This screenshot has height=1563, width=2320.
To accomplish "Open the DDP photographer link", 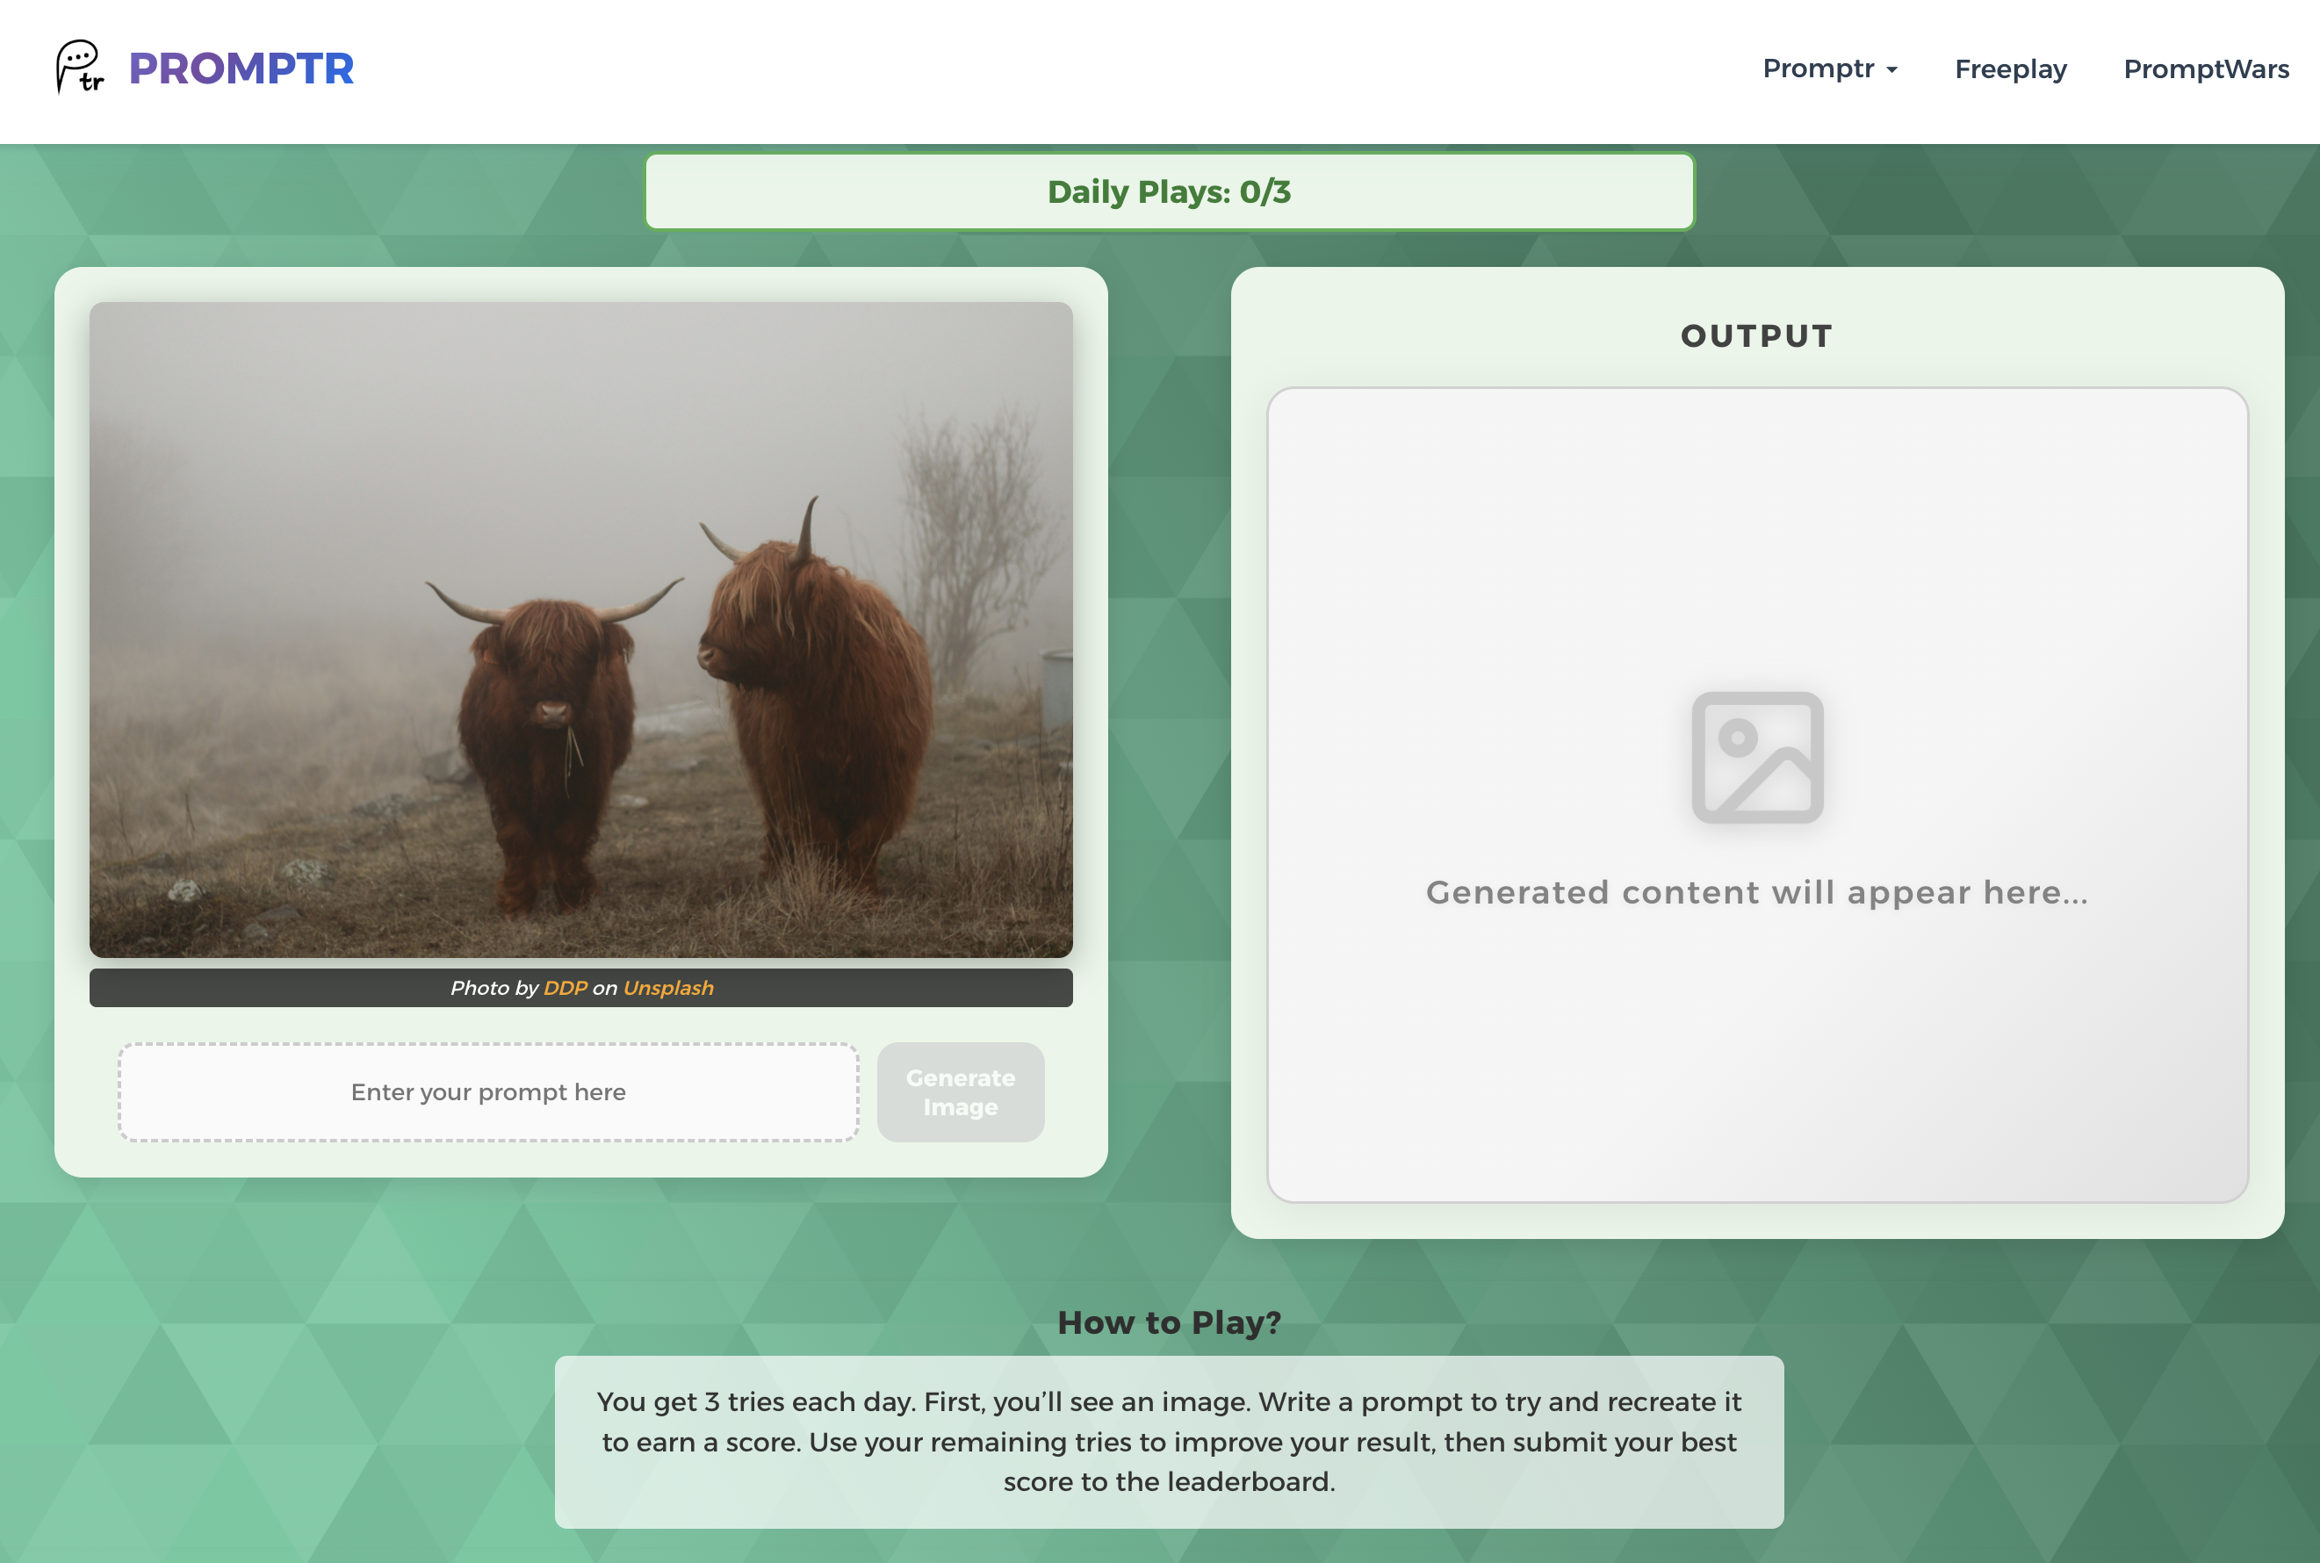I will [x=565, y=988].
